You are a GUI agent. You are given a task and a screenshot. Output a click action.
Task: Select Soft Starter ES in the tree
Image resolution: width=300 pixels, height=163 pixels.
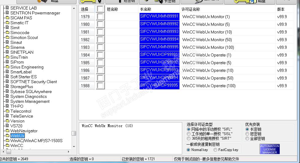click(x=24, y=77)
